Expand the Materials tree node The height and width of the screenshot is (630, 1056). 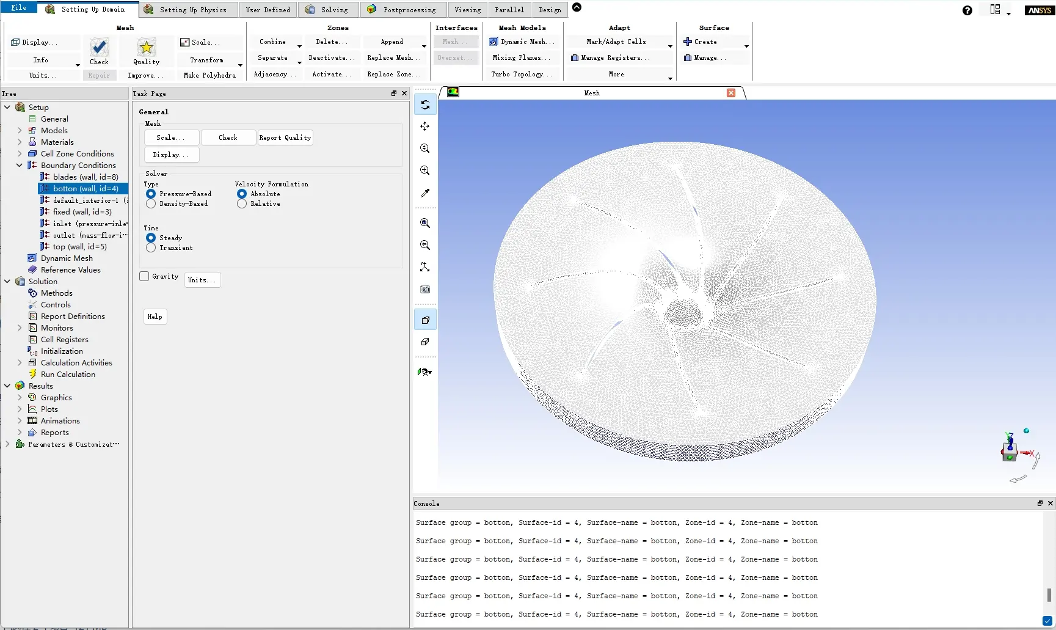[20, 142]
